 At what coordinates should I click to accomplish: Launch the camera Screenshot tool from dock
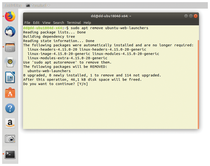[10, 138]
